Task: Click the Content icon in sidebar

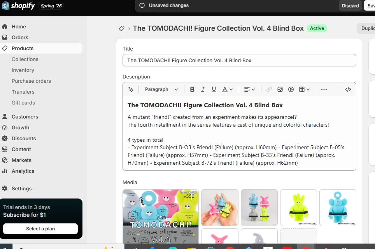Action: tap(5, 149)
